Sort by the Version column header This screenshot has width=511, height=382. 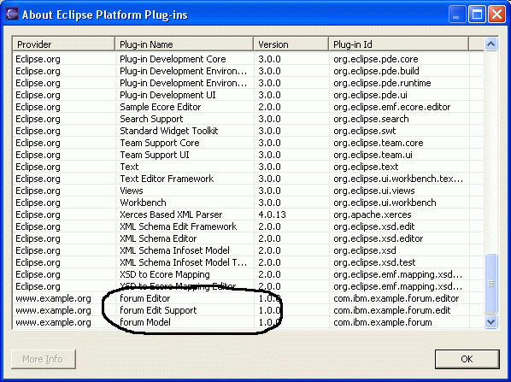click(x=291, y=44)
